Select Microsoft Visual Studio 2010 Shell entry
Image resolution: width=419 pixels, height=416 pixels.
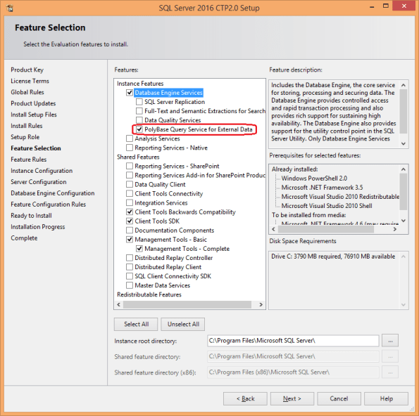327,206
